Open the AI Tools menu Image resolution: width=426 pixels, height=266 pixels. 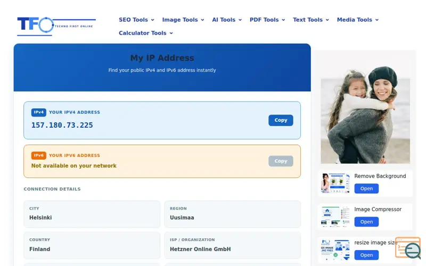click(227, 20)
